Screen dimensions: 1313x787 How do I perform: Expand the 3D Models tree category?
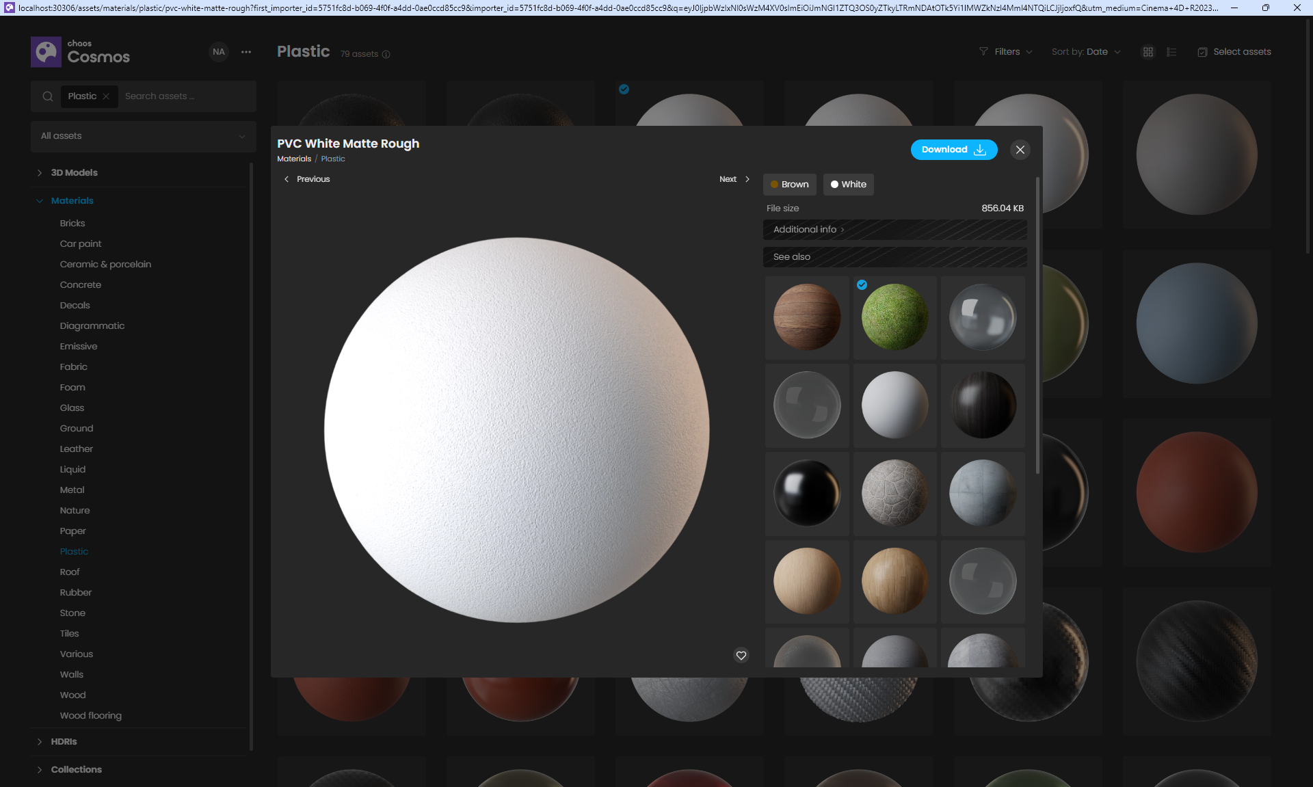click(40, 173)
